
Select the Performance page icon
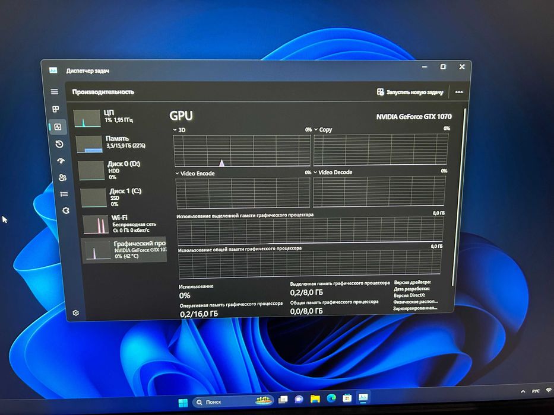(x=58, y=127)
